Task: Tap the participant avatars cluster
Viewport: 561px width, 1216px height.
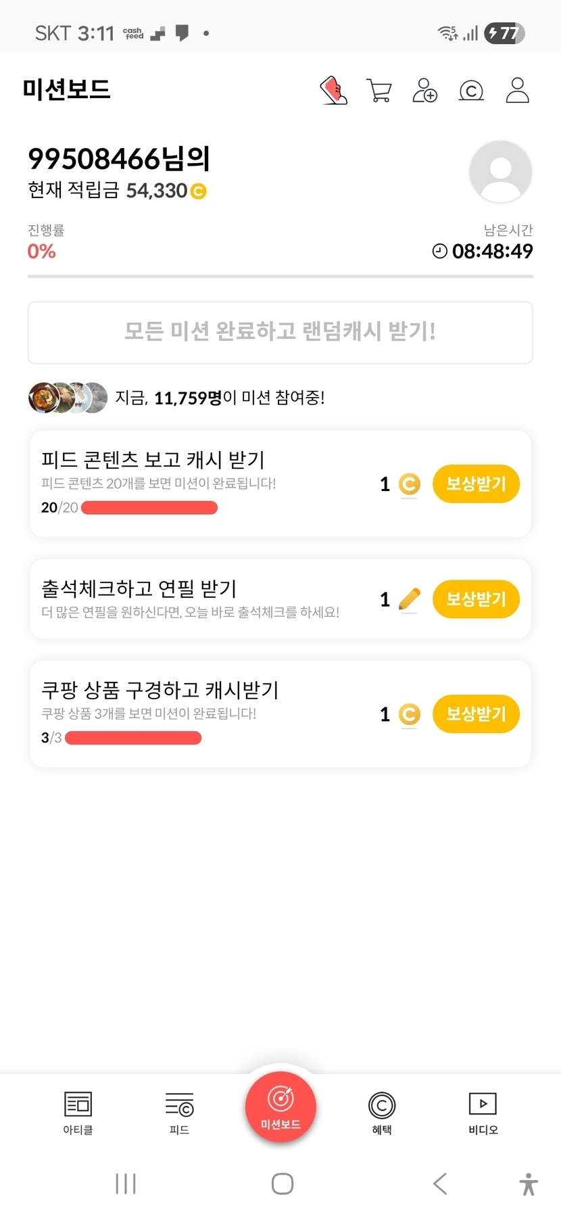Action: pyautogui.click(x=68, y=398)
